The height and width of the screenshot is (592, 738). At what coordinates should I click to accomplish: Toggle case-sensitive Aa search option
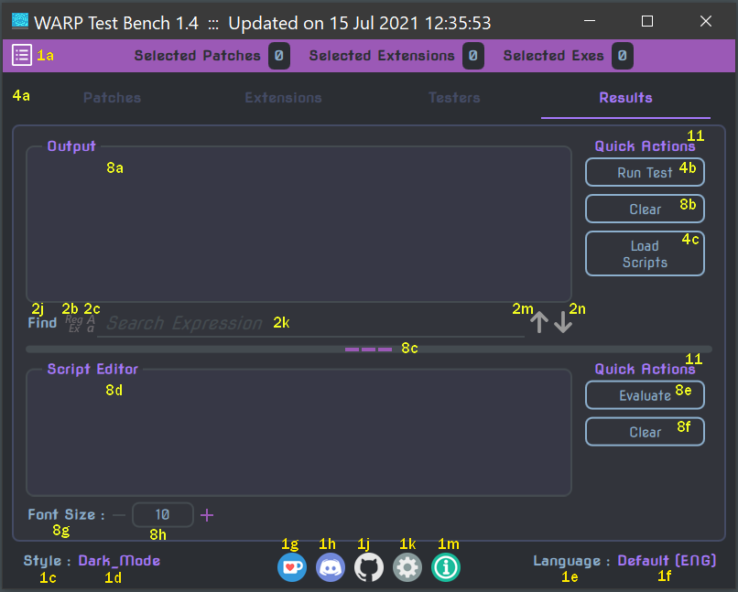(x=91, y=324)
